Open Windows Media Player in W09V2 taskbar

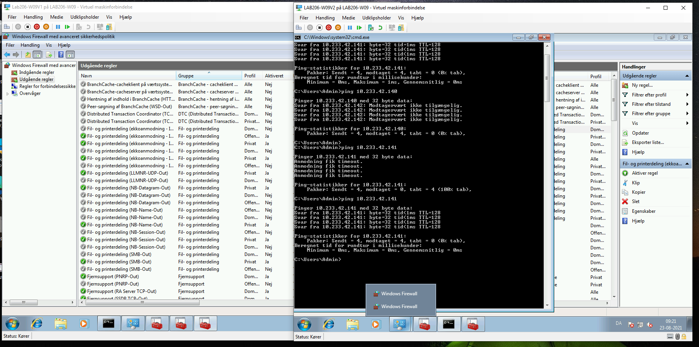click(x=376, y=324)
